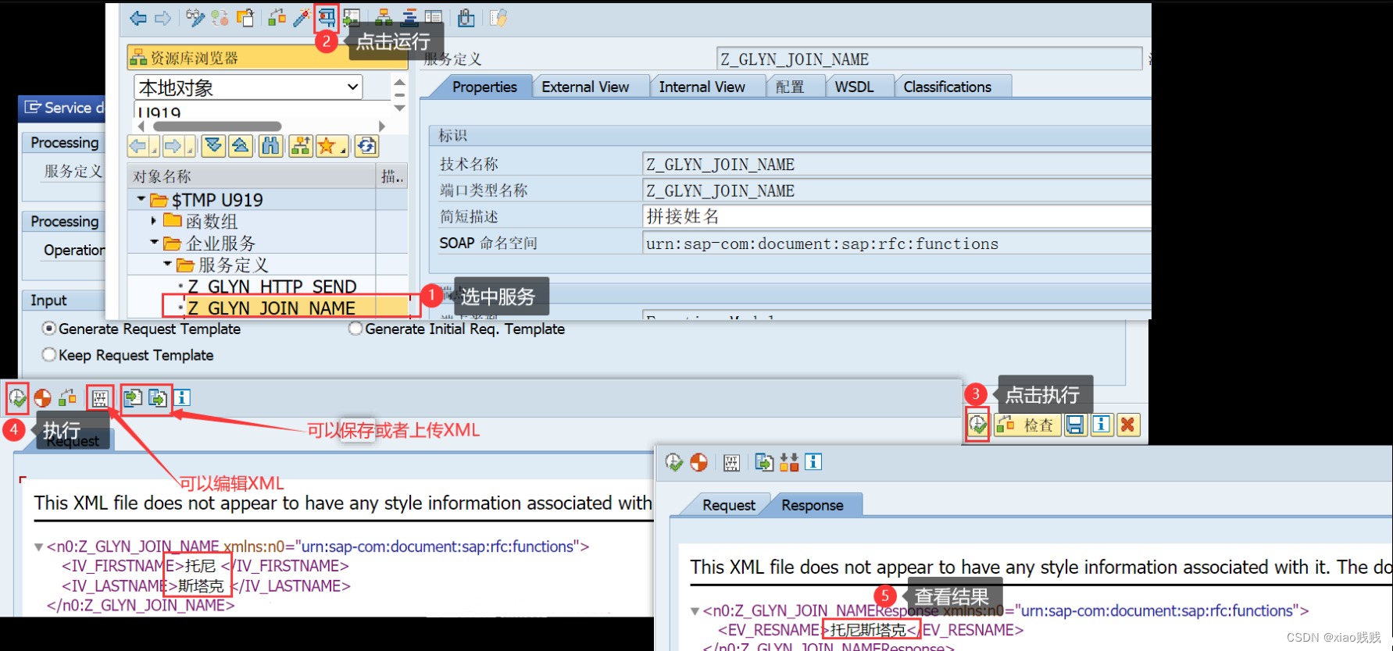Click the info icon in the request editor toolbar

point(181,397)
